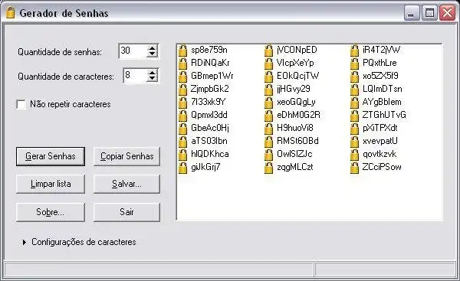Click the padlock next to qovtkzvk

tap(354, 155)
